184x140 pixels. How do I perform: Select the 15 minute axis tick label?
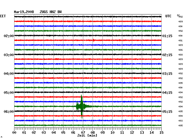(x=161, y=133)
